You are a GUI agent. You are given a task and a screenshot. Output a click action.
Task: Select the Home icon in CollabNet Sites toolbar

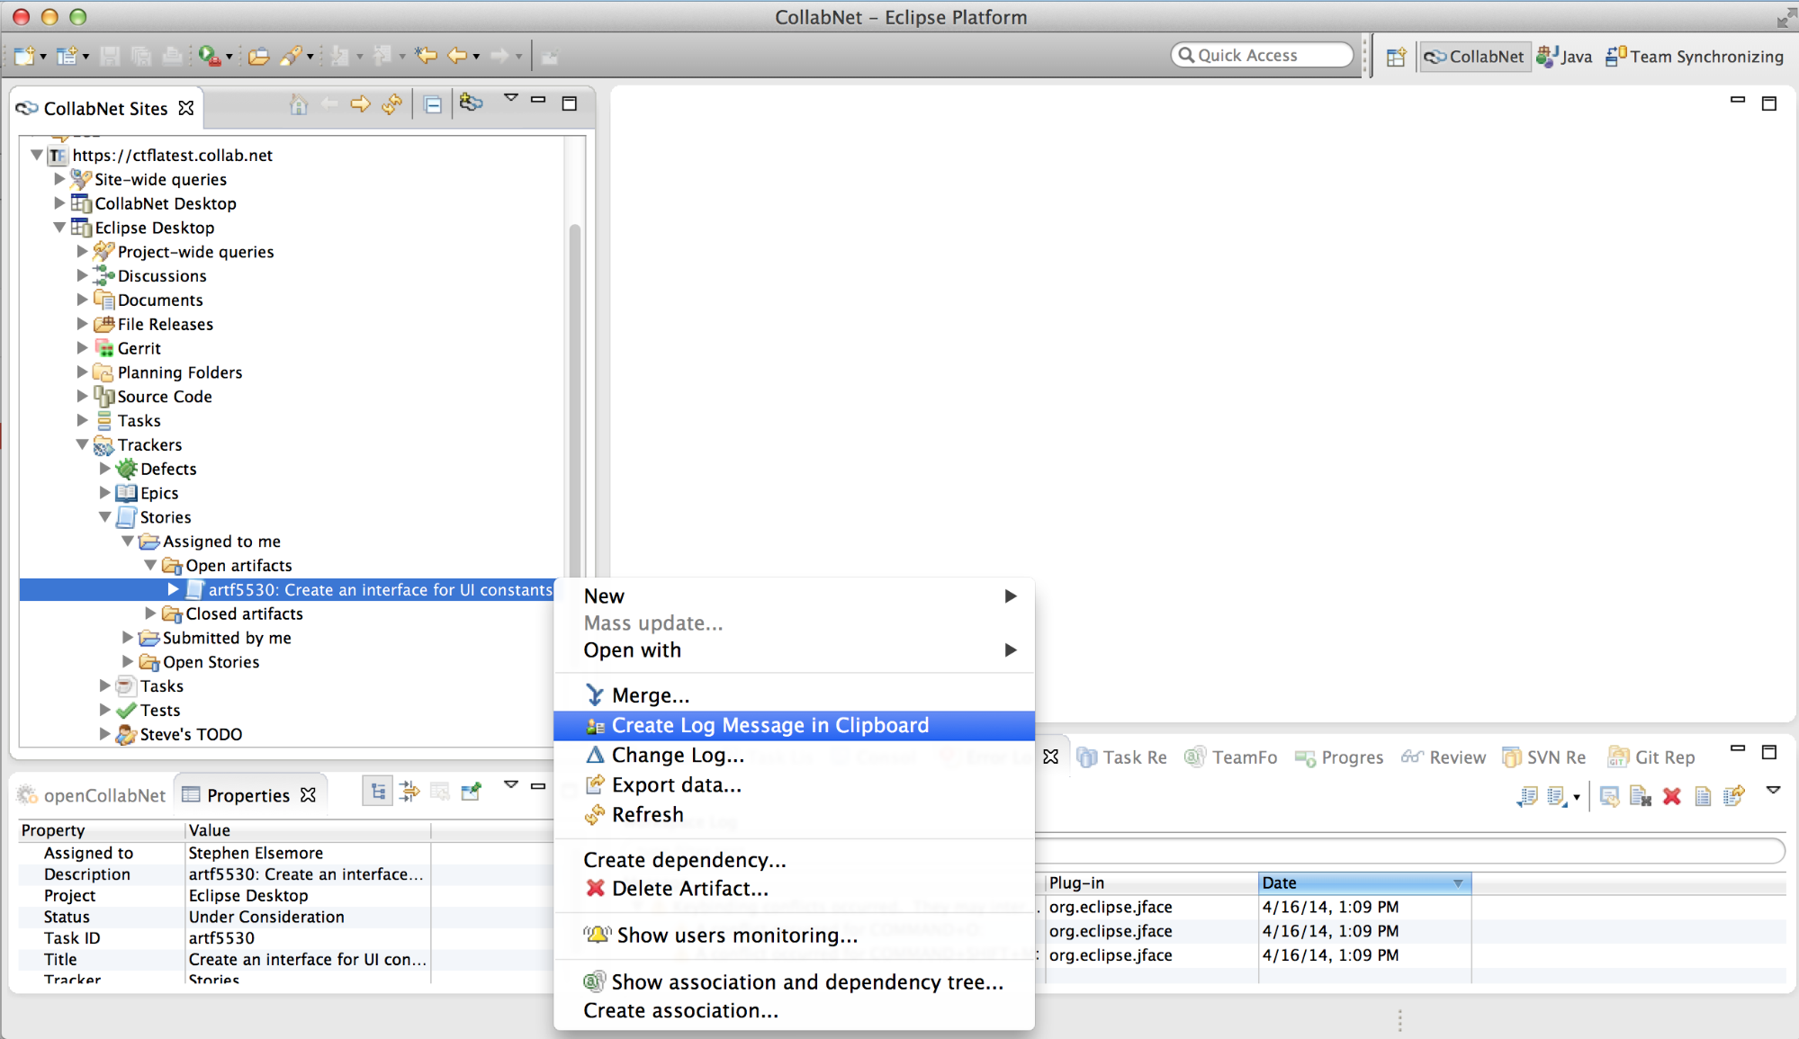point(299,103)
